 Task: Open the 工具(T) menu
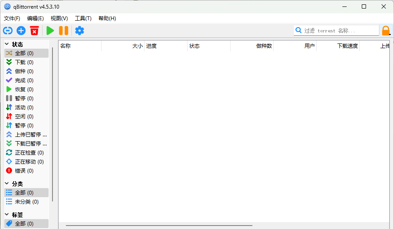[x=83, y=19]
